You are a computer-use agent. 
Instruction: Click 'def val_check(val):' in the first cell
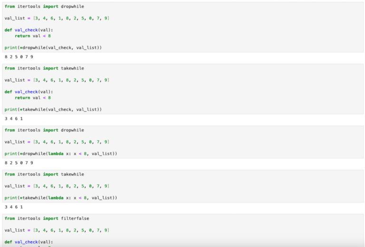click(x=29, y=30)
